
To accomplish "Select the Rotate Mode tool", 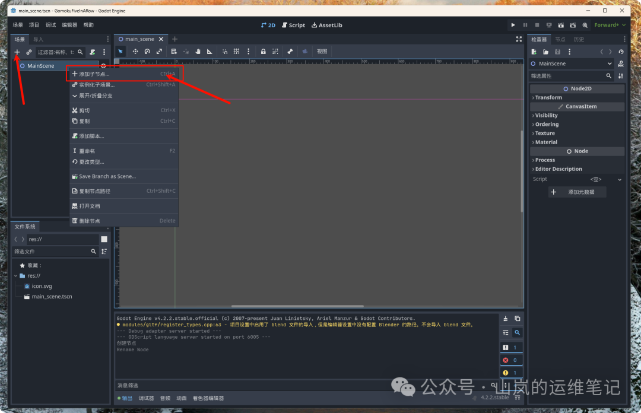I will [147, 52].
